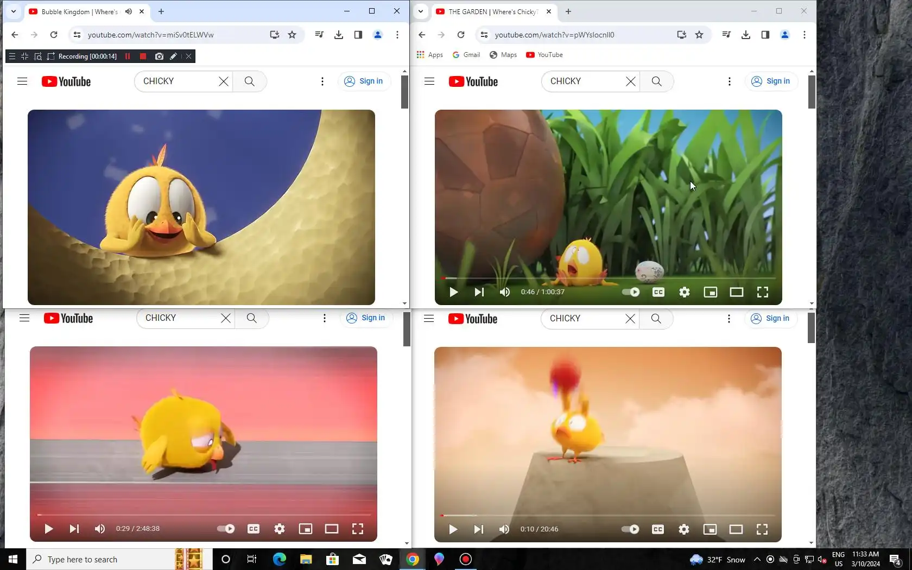Pause the screen recording in the recording toolbar

[x=128, y=56]
